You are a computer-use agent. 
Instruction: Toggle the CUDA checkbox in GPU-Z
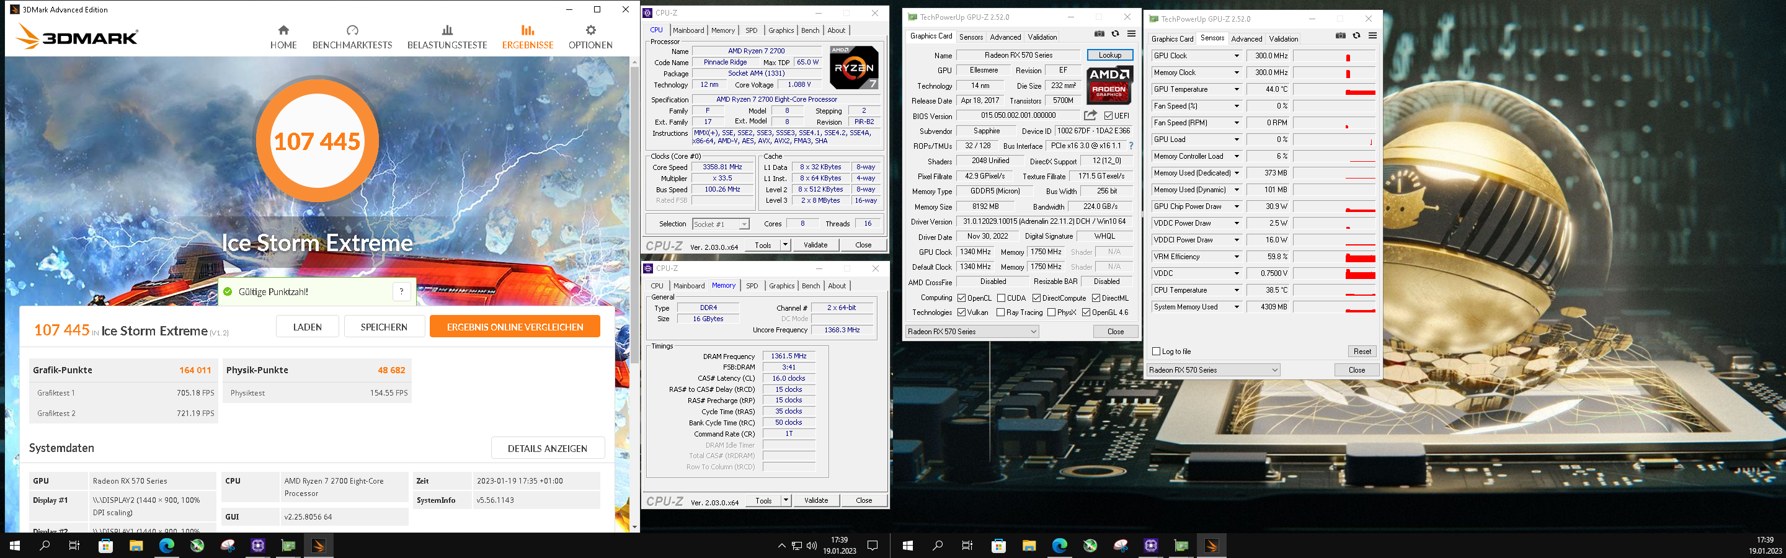coord(1001,298)
